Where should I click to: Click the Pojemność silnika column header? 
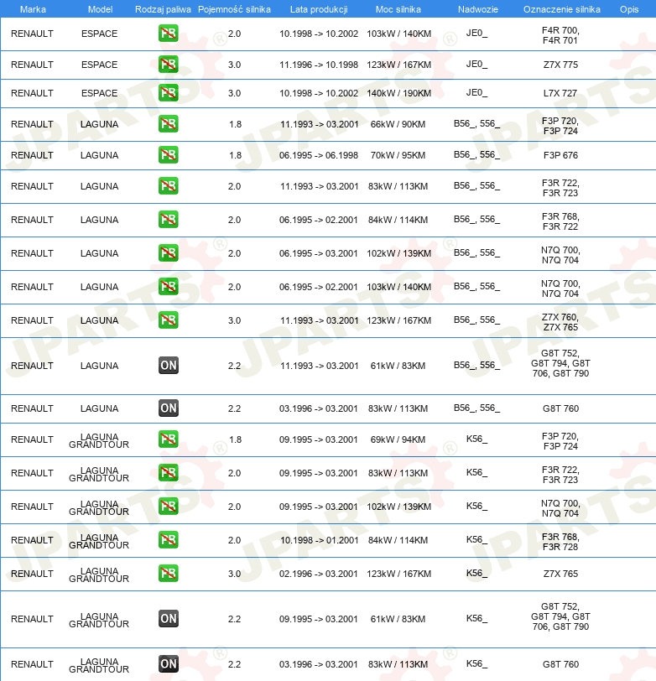(x=234, y=9)
